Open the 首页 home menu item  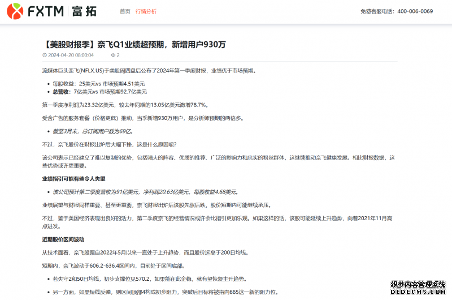coord(125,11)
